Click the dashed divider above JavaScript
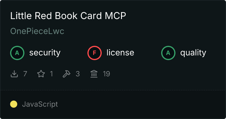The image size is (226, 119). click(x=113, y=90)
